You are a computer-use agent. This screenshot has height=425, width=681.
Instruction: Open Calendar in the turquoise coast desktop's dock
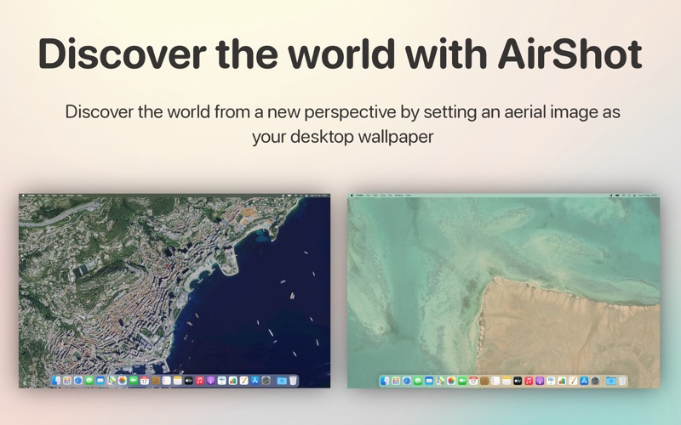(x=473, y=381)
